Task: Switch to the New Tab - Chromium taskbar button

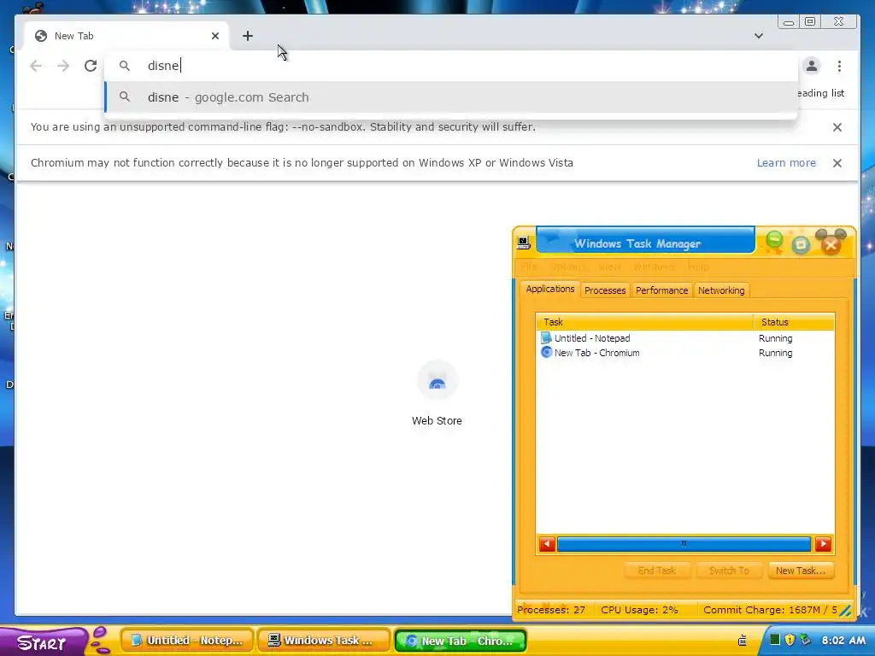Action: point(461,641)
